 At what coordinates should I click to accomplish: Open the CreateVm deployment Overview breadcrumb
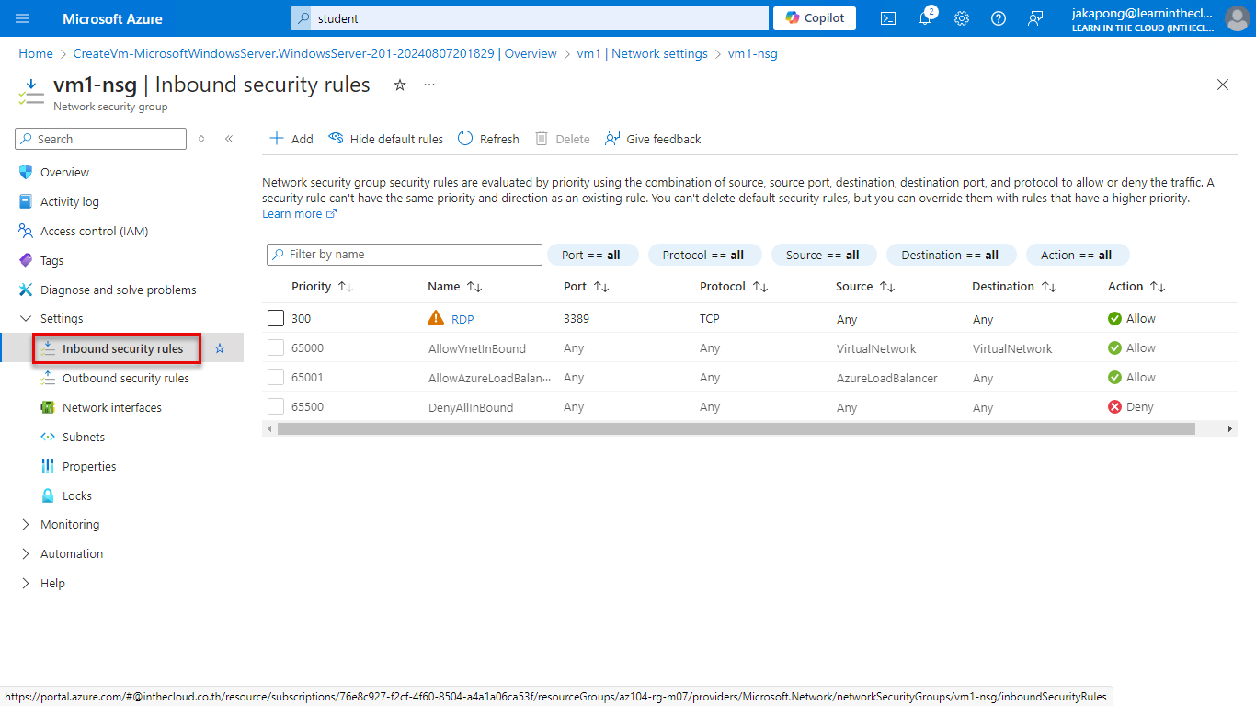tap(315, 53)
